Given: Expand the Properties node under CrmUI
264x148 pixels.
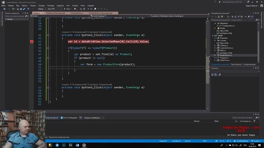Looking at the screenshot, I should pyautogui.click(x=215, y=38).
